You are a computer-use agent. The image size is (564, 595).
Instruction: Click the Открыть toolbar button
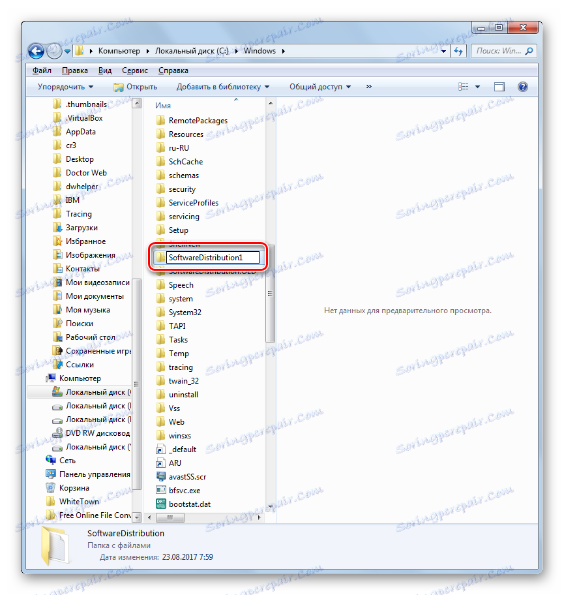coord(136,87)
